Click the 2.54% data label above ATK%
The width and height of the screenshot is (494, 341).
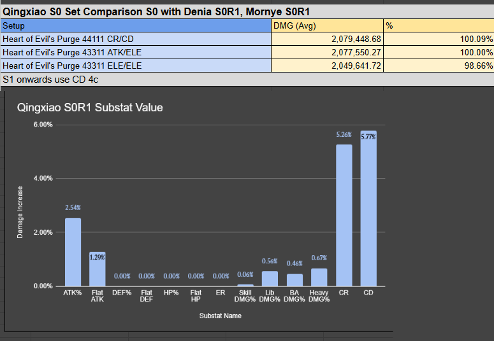pyautogui.click(x=73, y=207)
